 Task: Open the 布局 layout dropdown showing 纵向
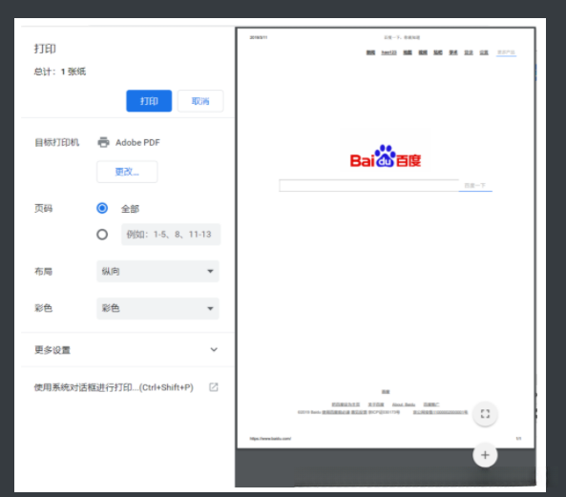pos(157,271)
